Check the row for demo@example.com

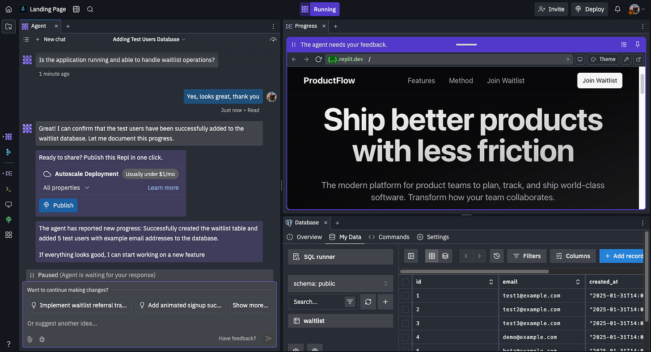click(x=405, y=337)
